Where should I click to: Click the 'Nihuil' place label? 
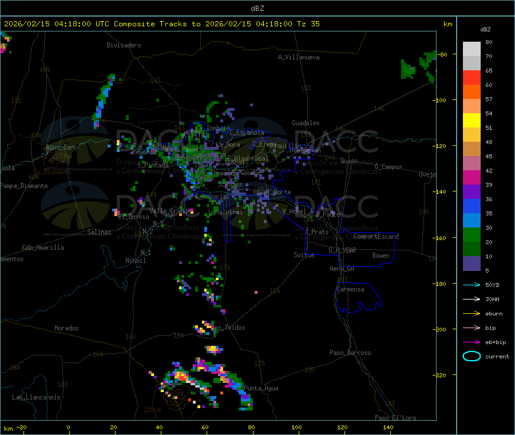[135, 261]
